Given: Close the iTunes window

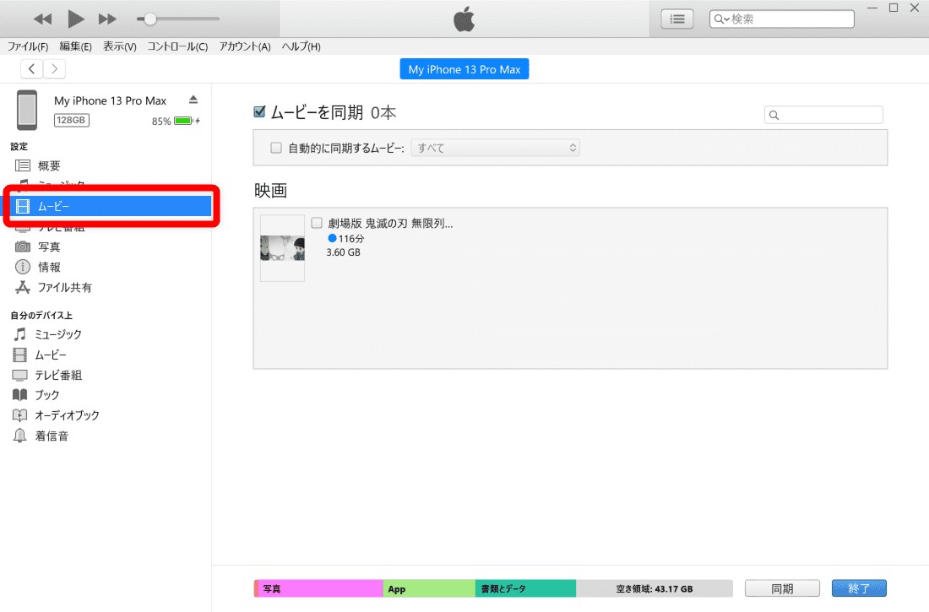Looking at the screenshot, I should 915,8.
